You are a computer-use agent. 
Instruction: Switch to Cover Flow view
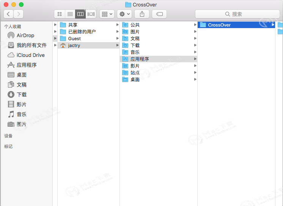point(91,14)
